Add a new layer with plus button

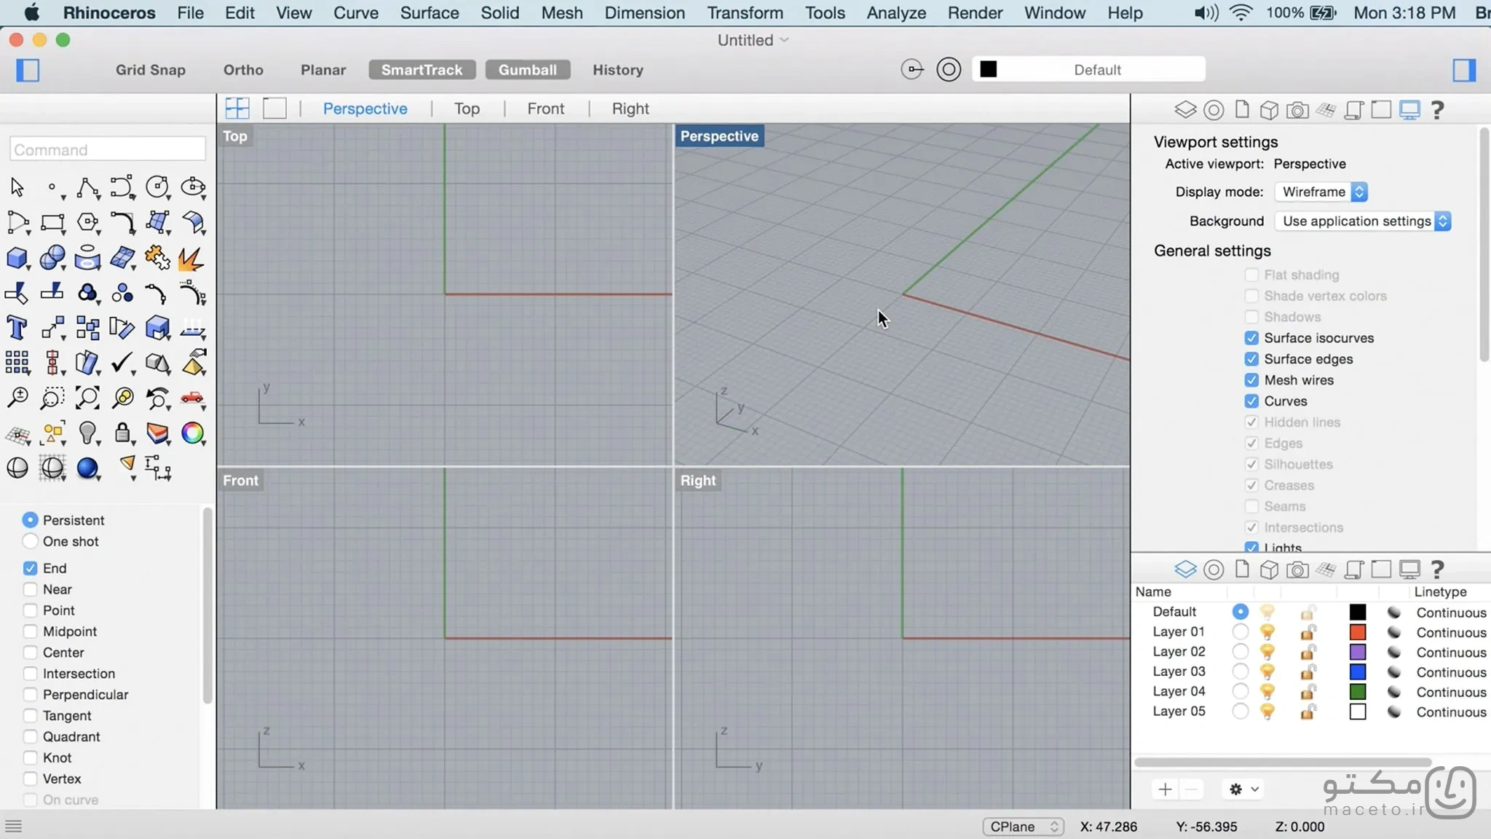1165,789
